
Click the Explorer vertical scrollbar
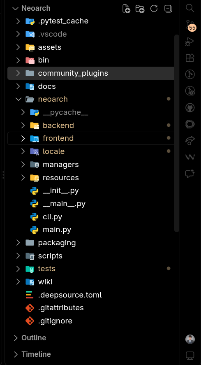pyautogui.click(x=177, y=133)
